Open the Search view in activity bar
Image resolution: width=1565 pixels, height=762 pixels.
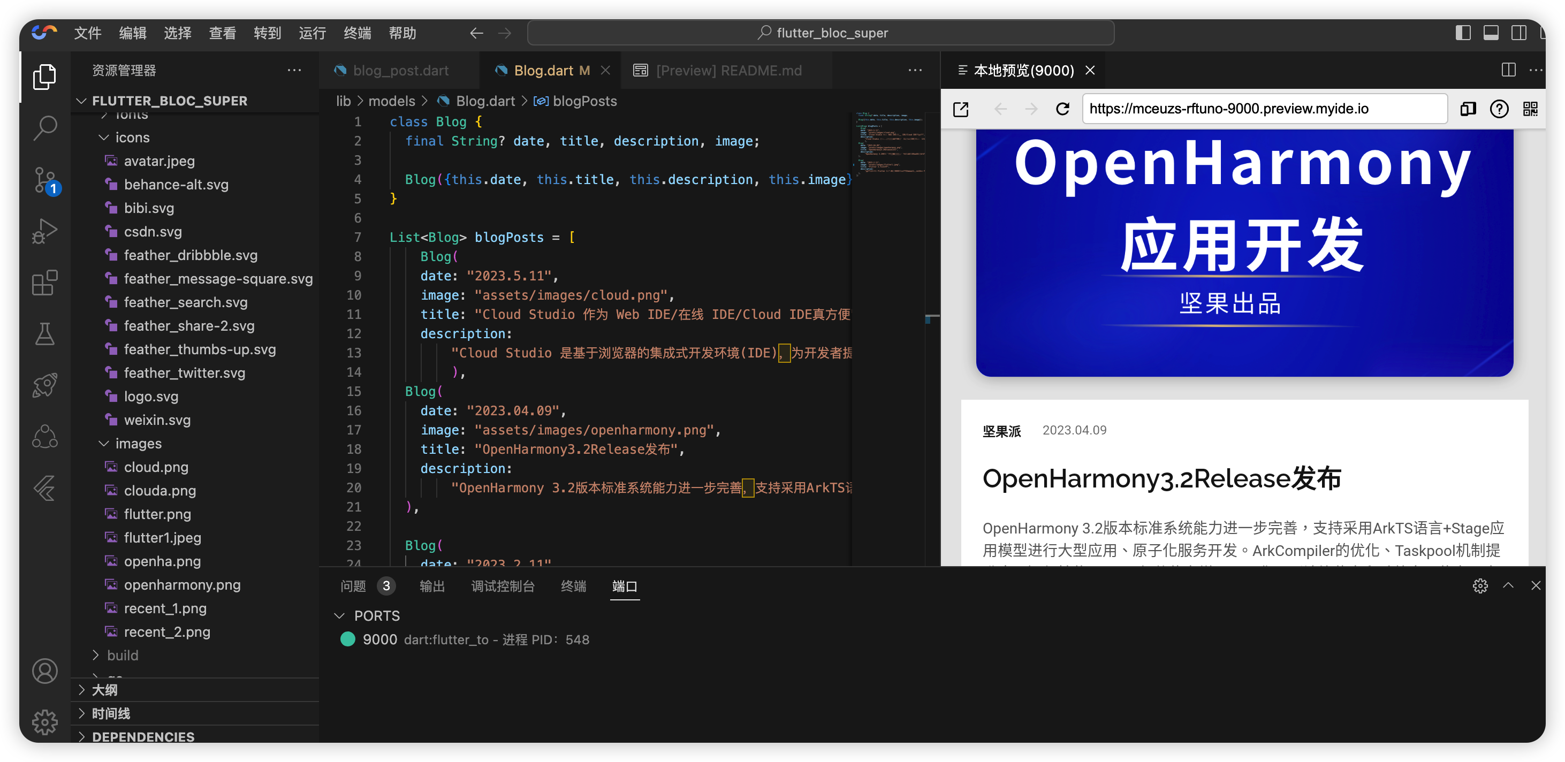pos(44,128)
